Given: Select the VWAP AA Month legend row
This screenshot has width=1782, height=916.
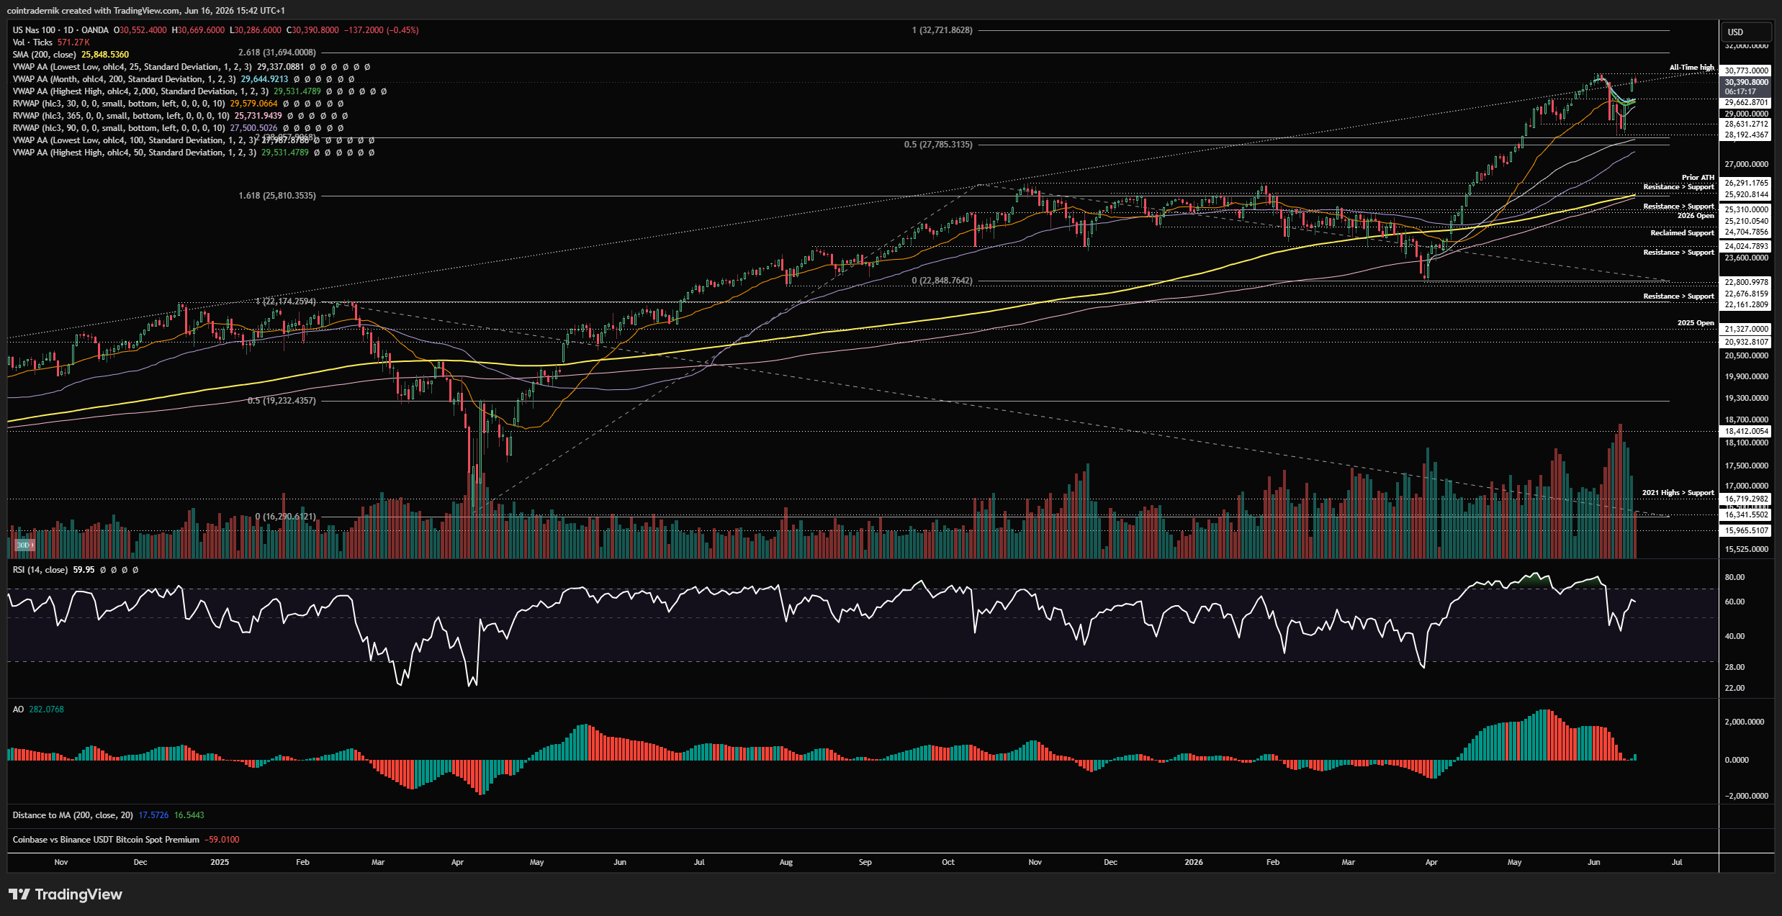Looking at the screenshot, I should (184, 79).
